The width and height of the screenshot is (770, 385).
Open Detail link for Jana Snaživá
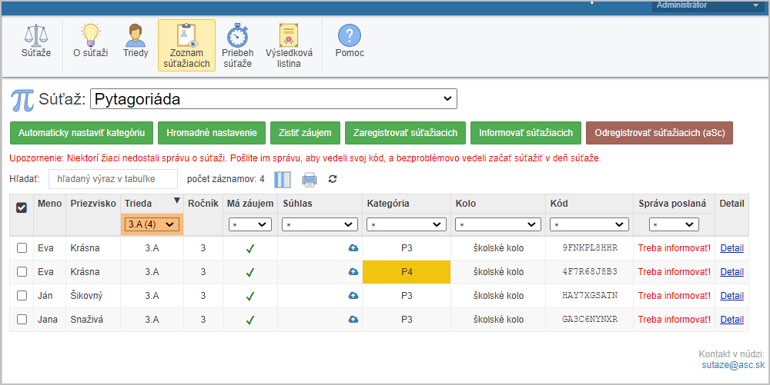[x=731, y=320]
